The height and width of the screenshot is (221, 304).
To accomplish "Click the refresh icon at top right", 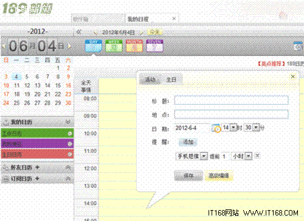I will tap(298, 46).
